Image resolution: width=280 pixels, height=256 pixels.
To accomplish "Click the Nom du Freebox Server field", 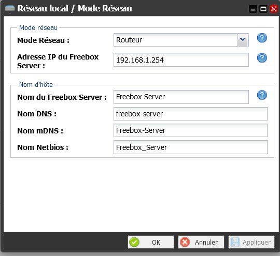I will [181, 97].
